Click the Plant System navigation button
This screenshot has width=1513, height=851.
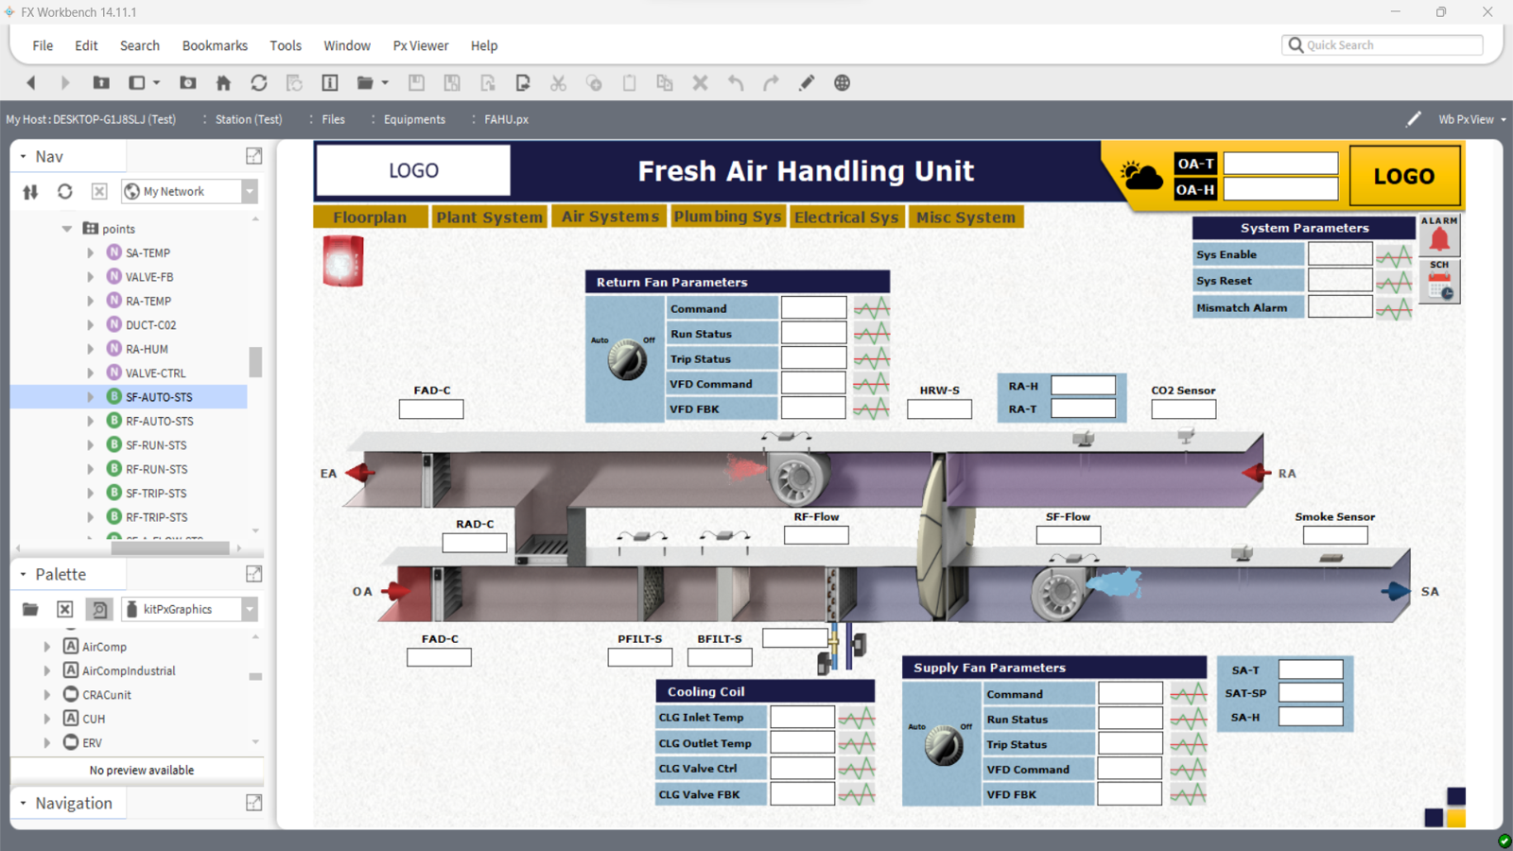point(489,217)
